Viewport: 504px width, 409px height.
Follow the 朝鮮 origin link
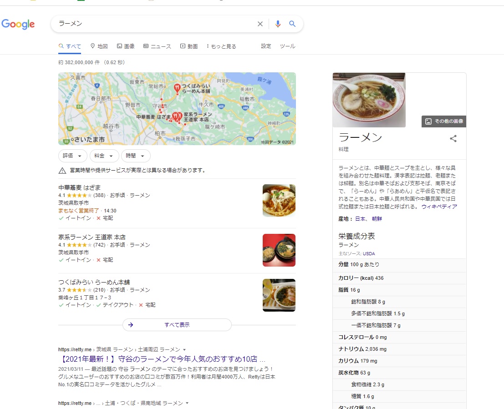click(377, 219)
